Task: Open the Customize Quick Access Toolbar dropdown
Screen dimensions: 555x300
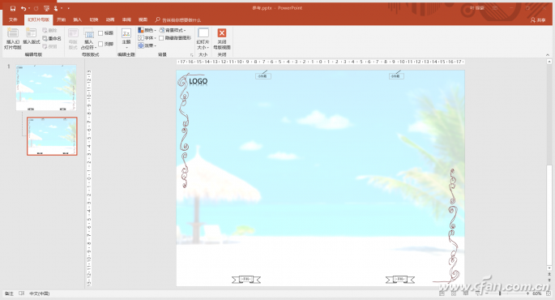Action: point(68,8)
